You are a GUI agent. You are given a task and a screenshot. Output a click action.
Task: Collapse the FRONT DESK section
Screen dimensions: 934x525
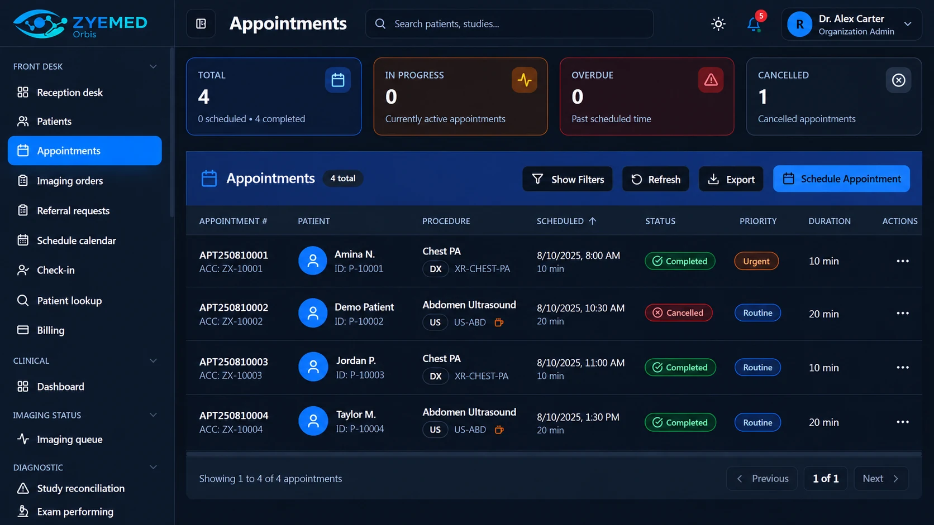[x=153, y=66]
